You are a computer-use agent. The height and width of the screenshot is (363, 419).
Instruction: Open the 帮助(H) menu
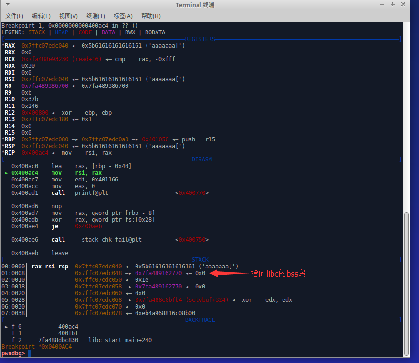pos(151,16)
